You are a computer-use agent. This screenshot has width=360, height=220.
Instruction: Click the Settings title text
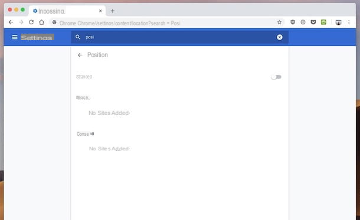(x=37, y=37)
